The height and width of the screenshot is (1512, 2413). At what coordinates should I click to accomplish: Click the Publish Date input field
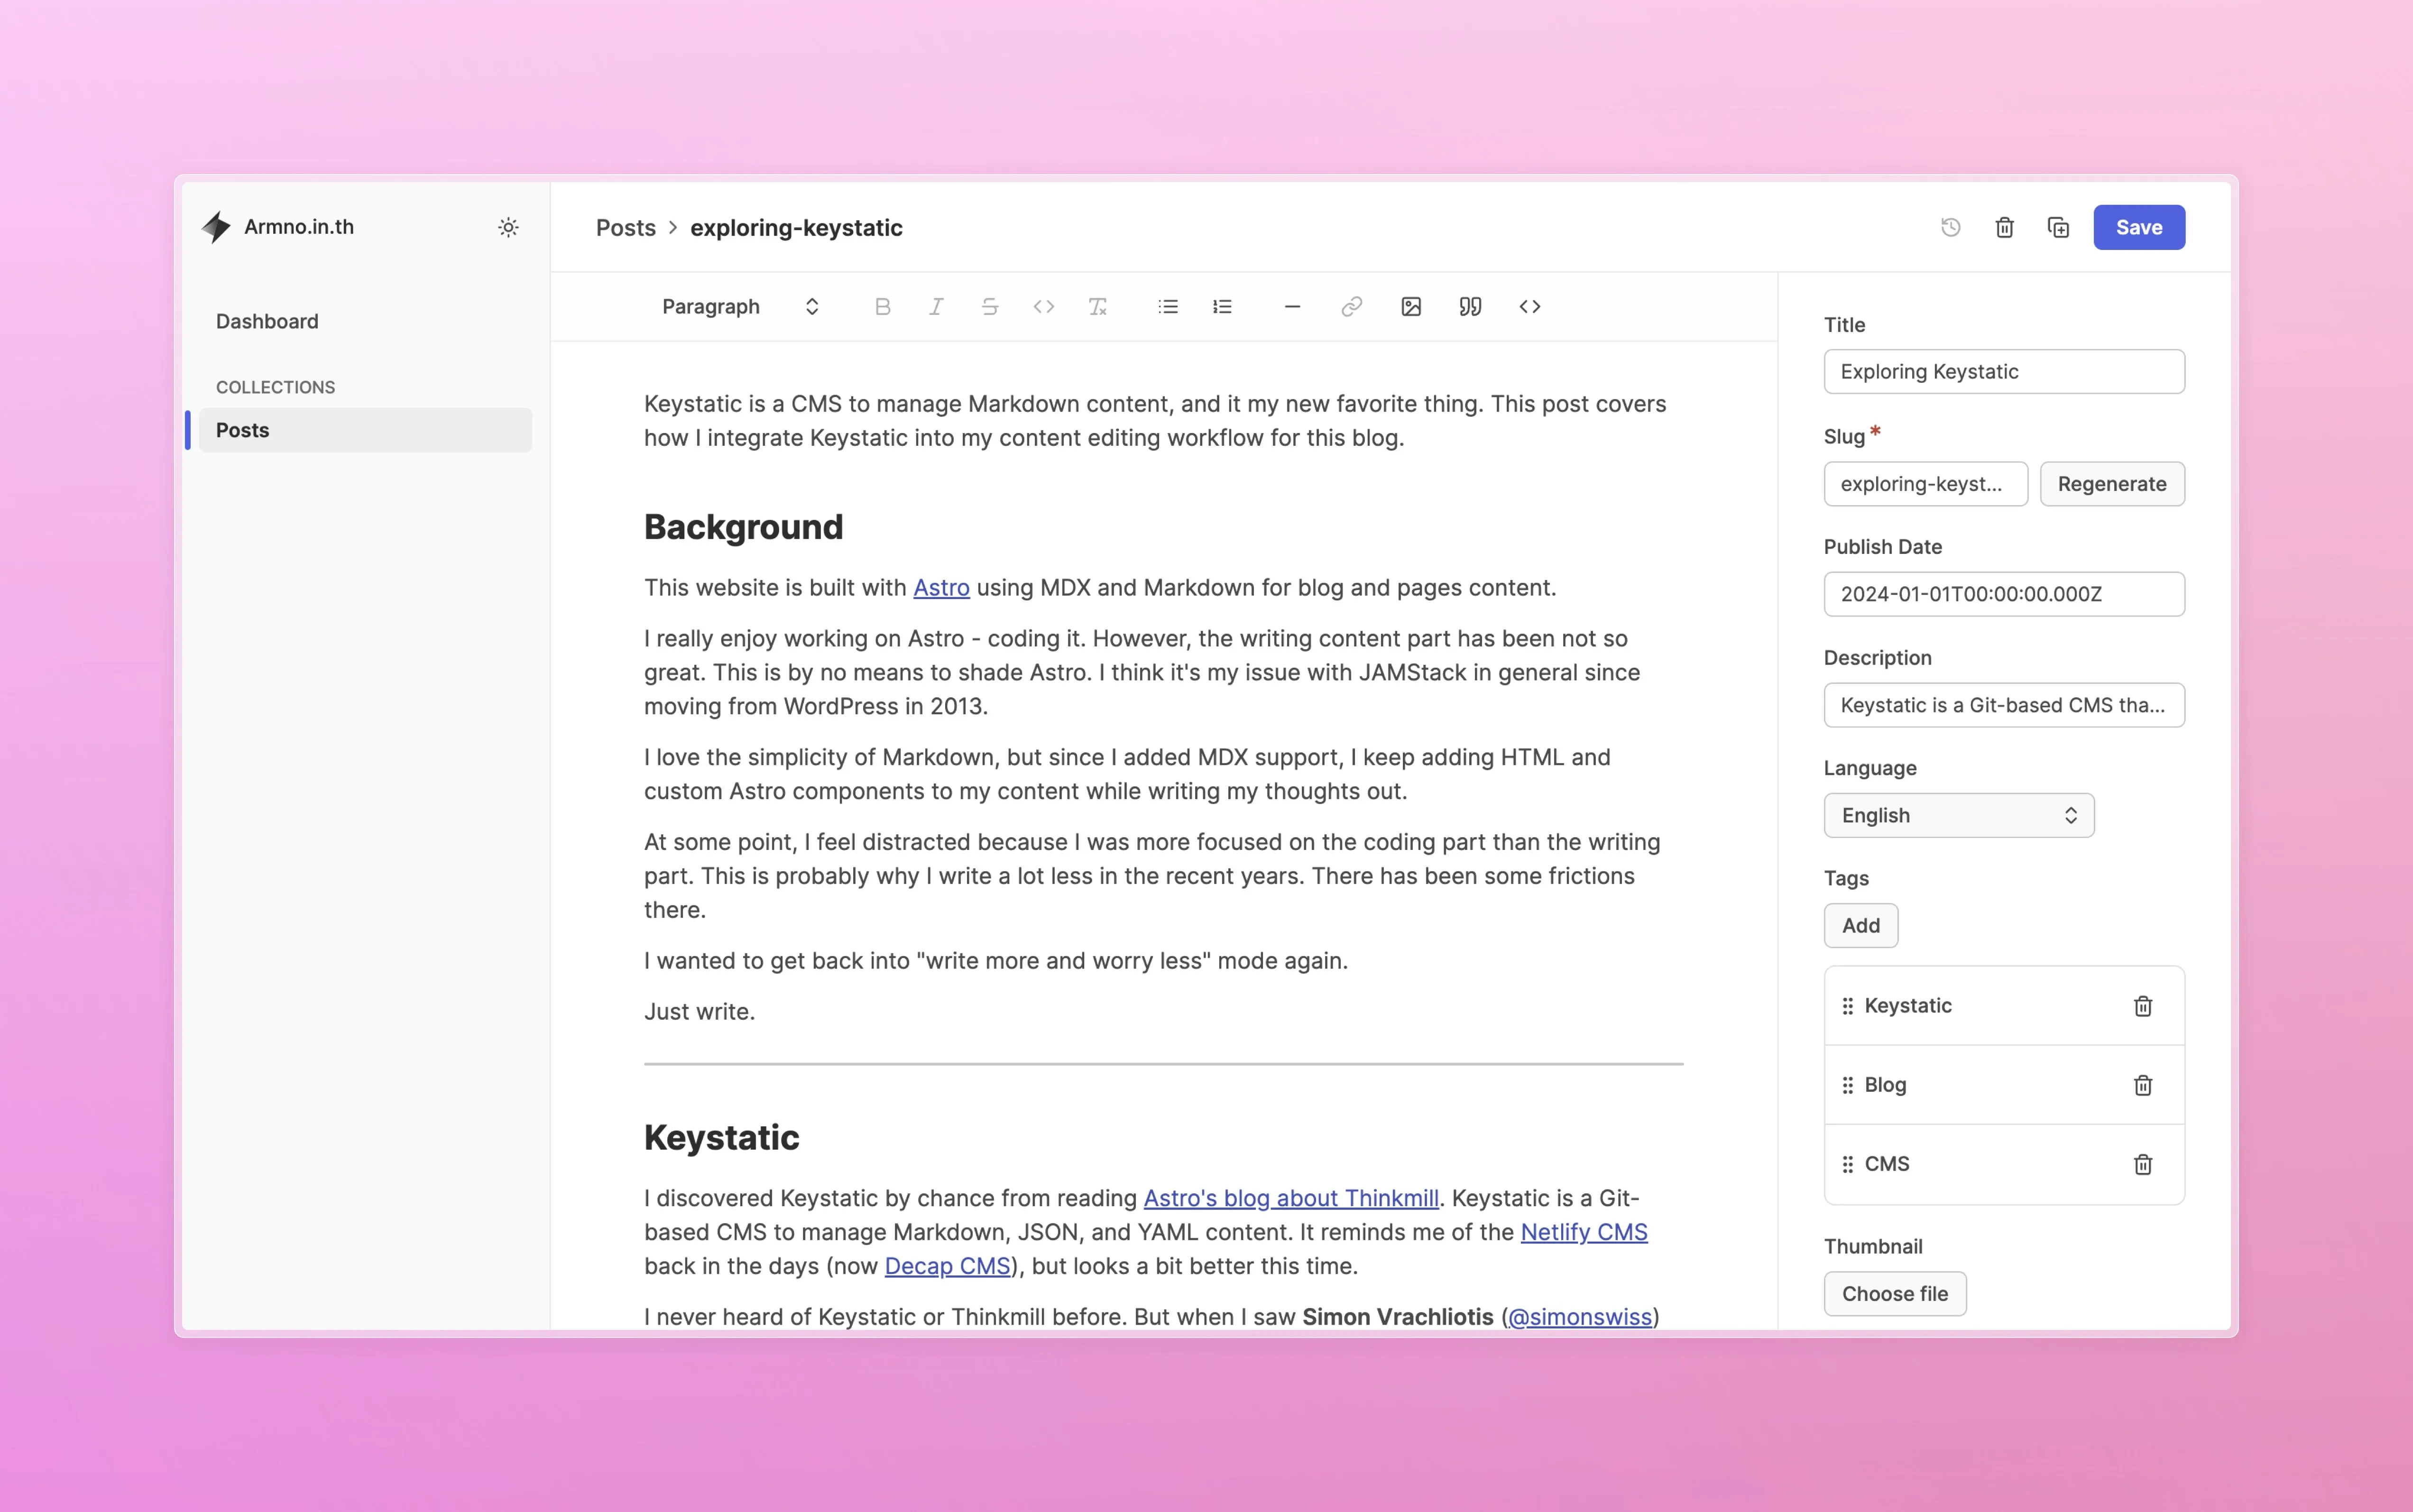tap(2003, 594)
